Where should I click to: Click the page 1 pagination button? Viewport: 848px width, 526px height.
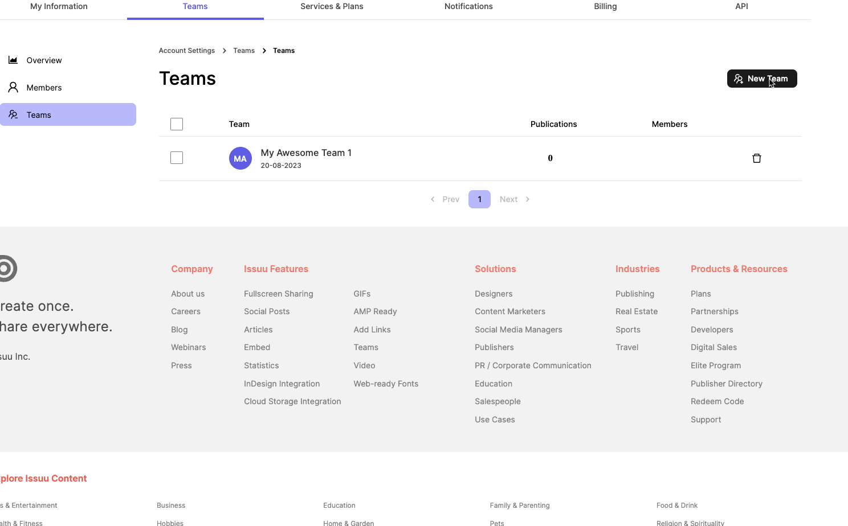479,199
